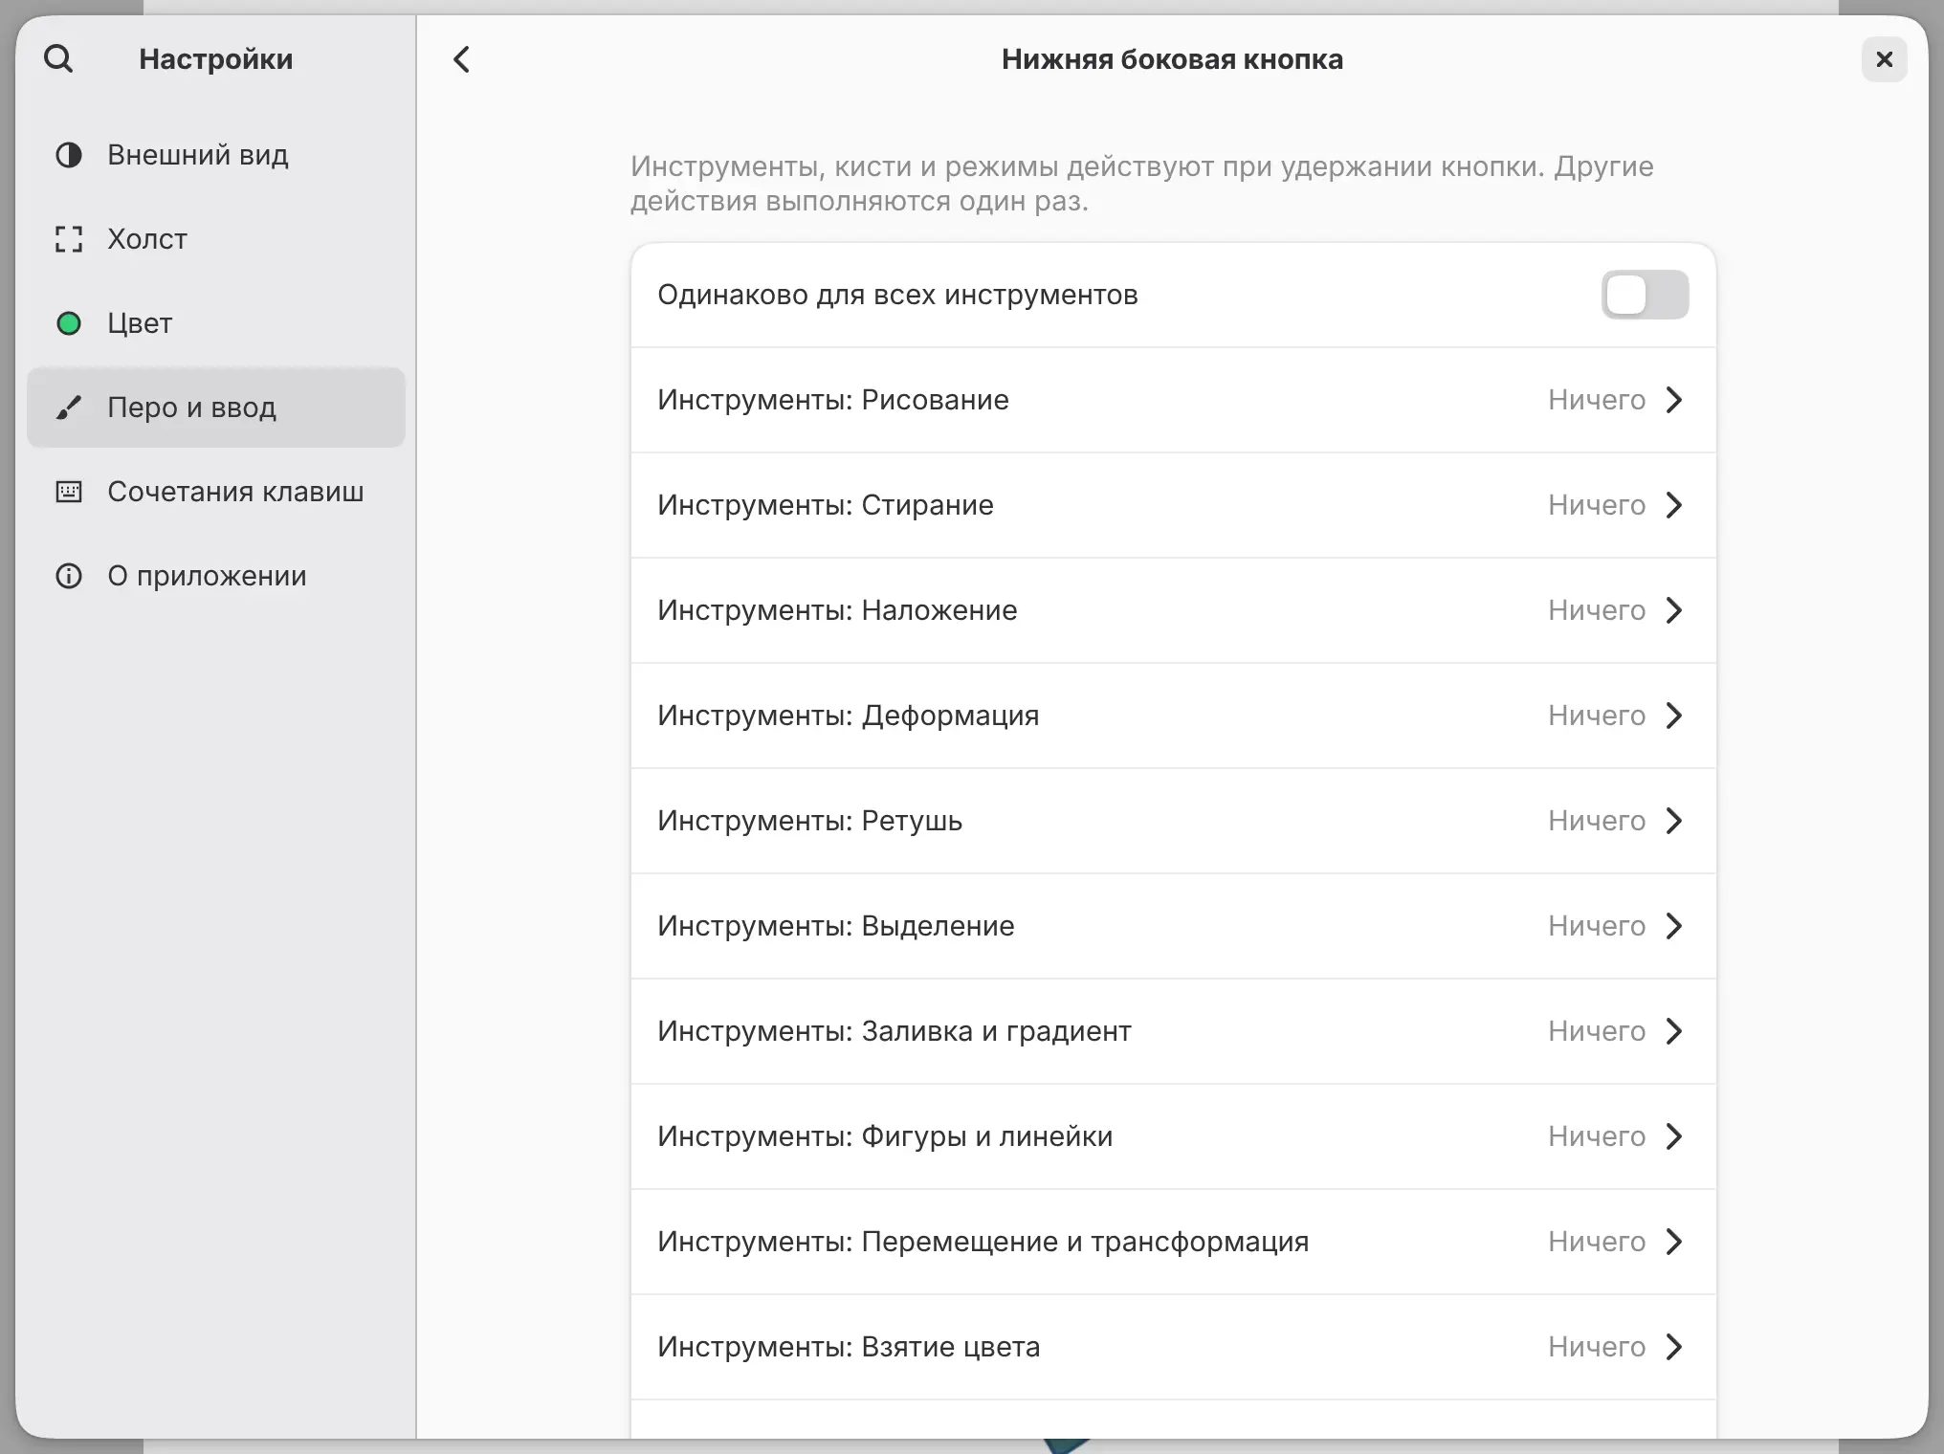The height and width of the screenshot is (1454, 1944).
Task: Open О приложении section
Action: [x=216, y=576]
